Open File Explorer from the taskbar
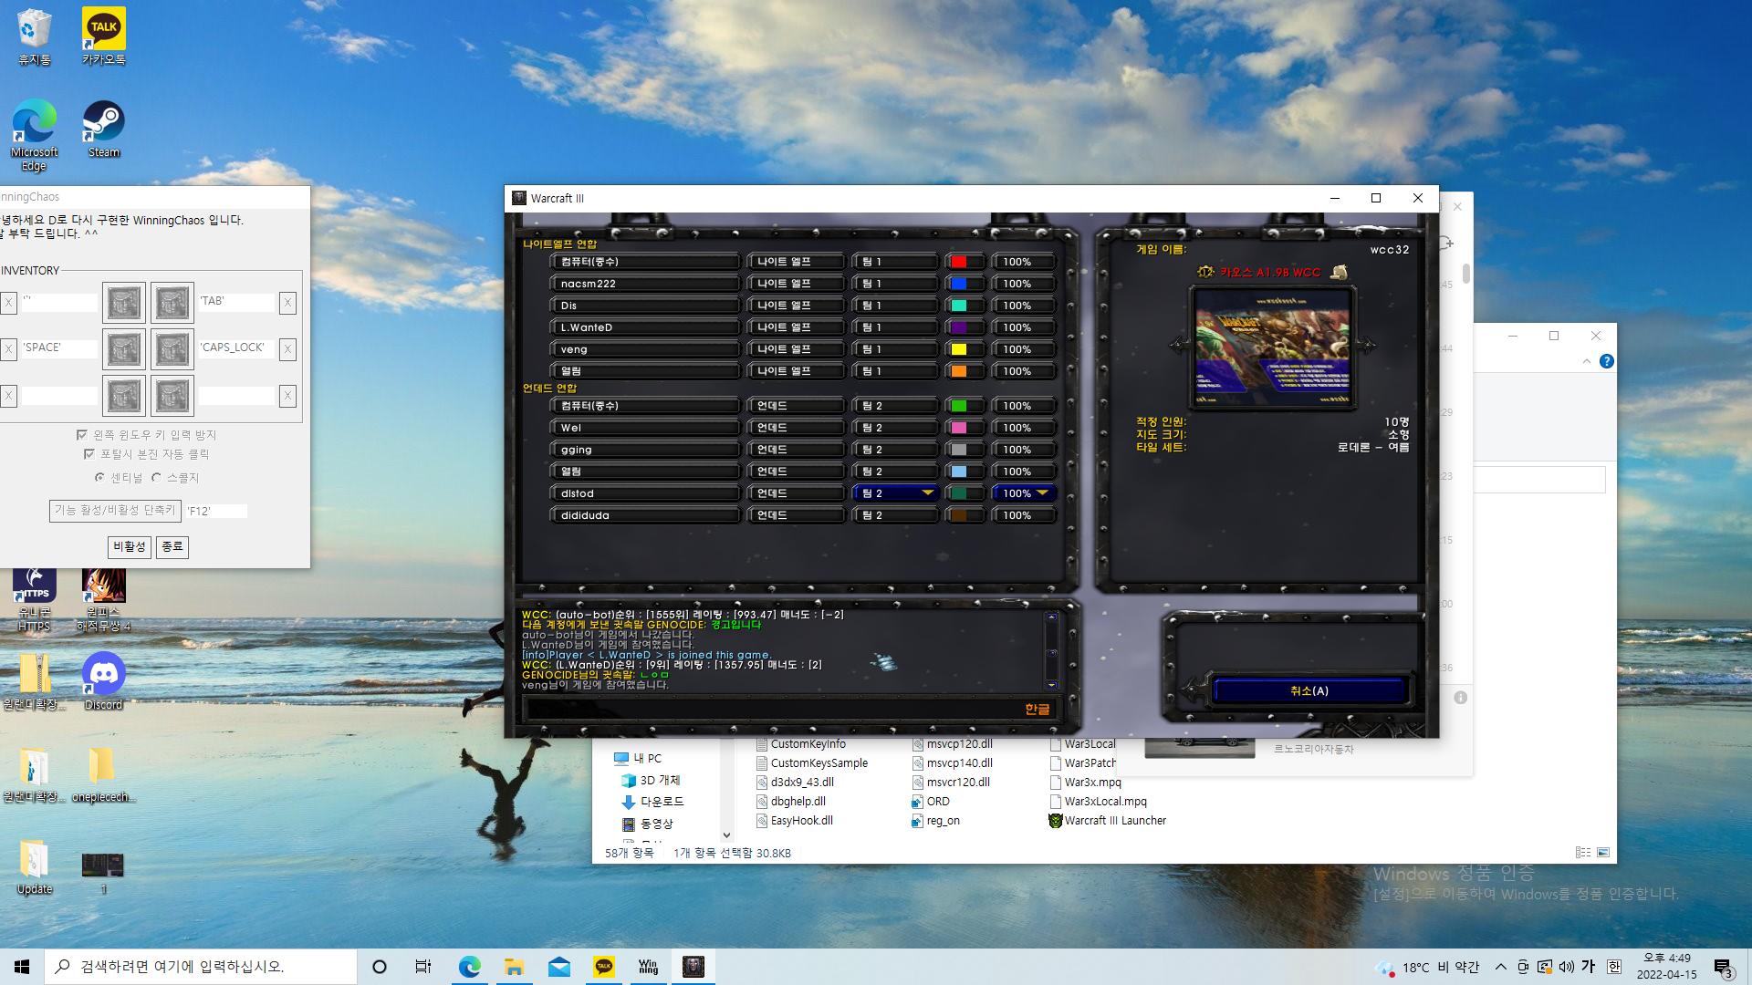1752x985 pixels. [514, 967]
